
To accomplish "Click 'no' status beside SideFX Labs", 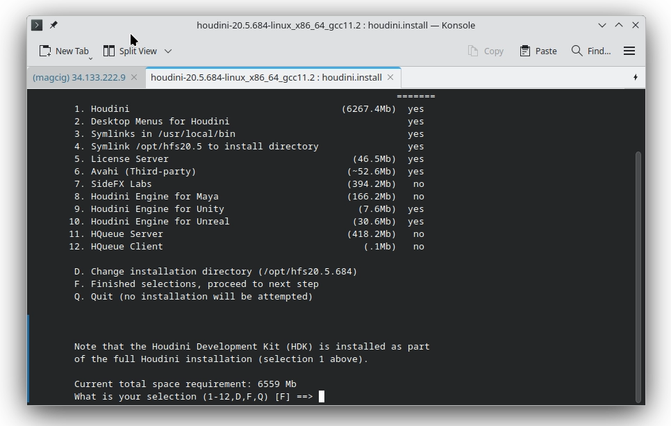I will tap(419, 184).
